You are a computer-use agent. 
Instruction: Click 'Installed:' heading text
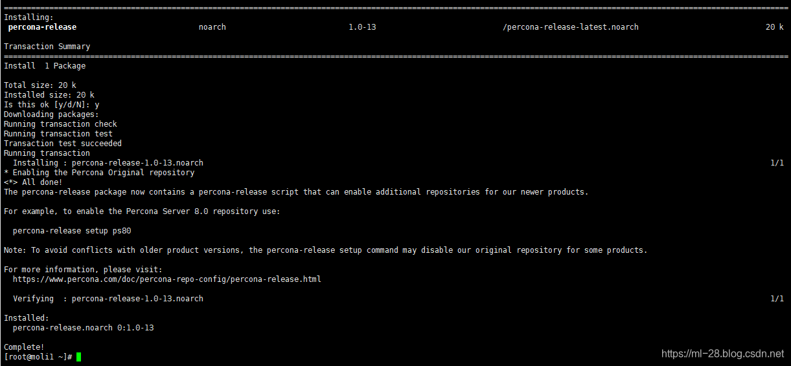[27, 318]
